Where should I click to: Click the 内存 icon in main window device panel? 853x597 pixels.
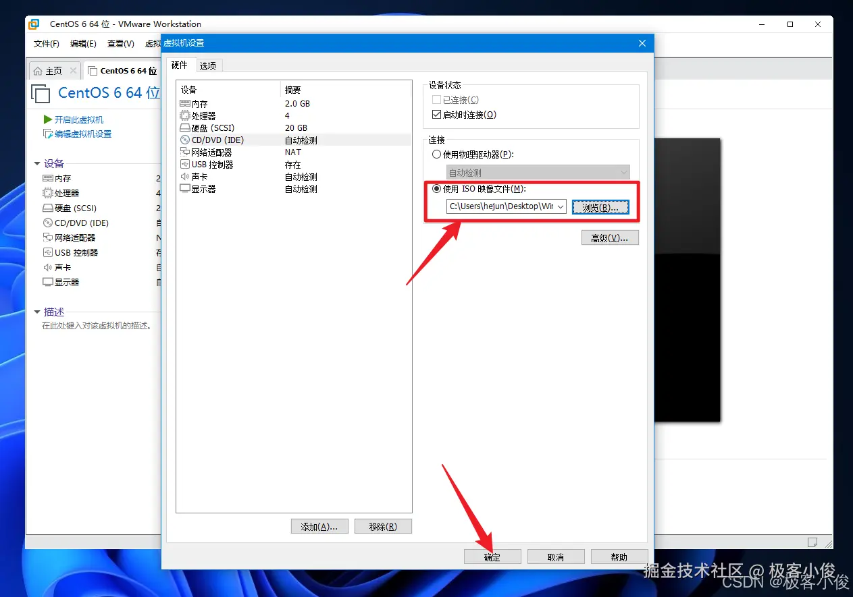(x=47, y=178)
